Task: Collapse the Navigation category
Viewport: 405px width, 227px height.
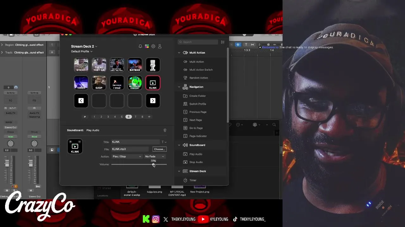Action: (179, 87)
